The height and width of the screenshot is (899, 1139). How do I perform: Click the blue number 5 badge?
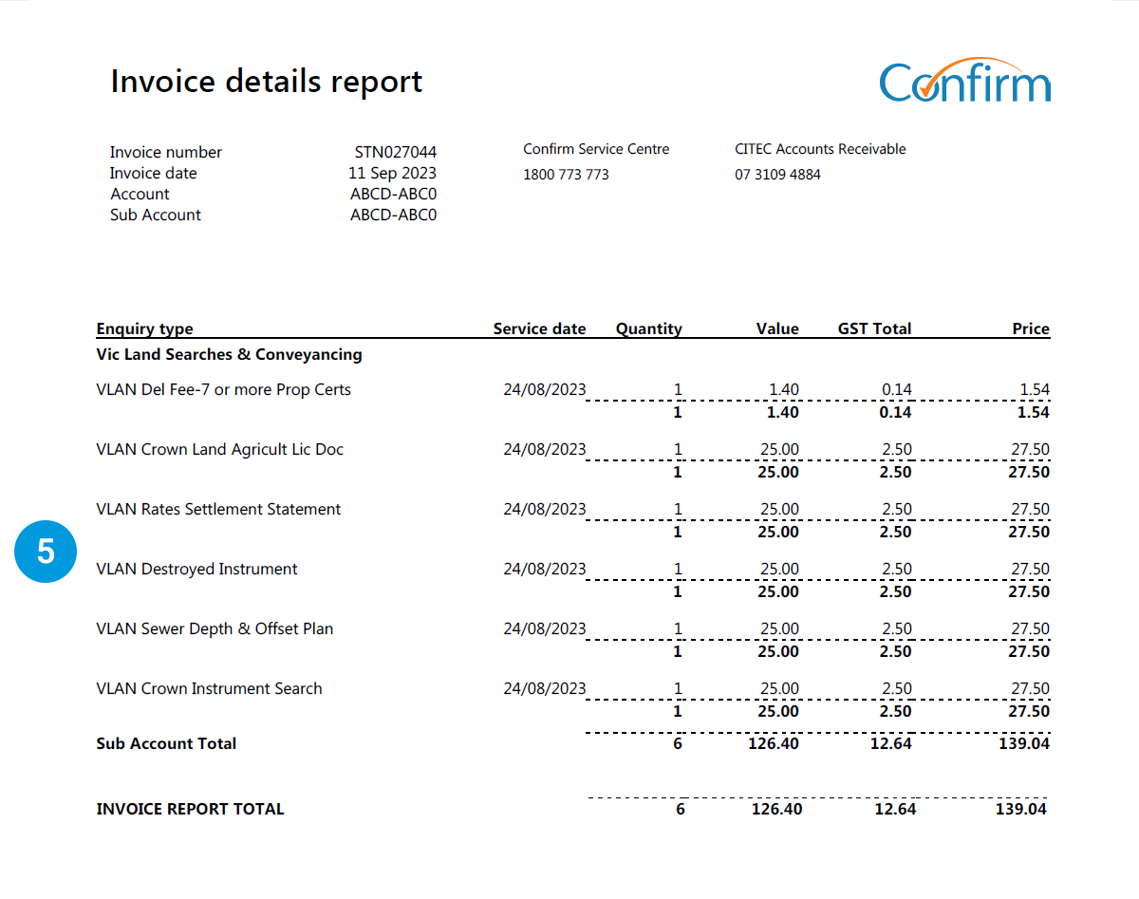pyautogui.click(x=46, y=552)
